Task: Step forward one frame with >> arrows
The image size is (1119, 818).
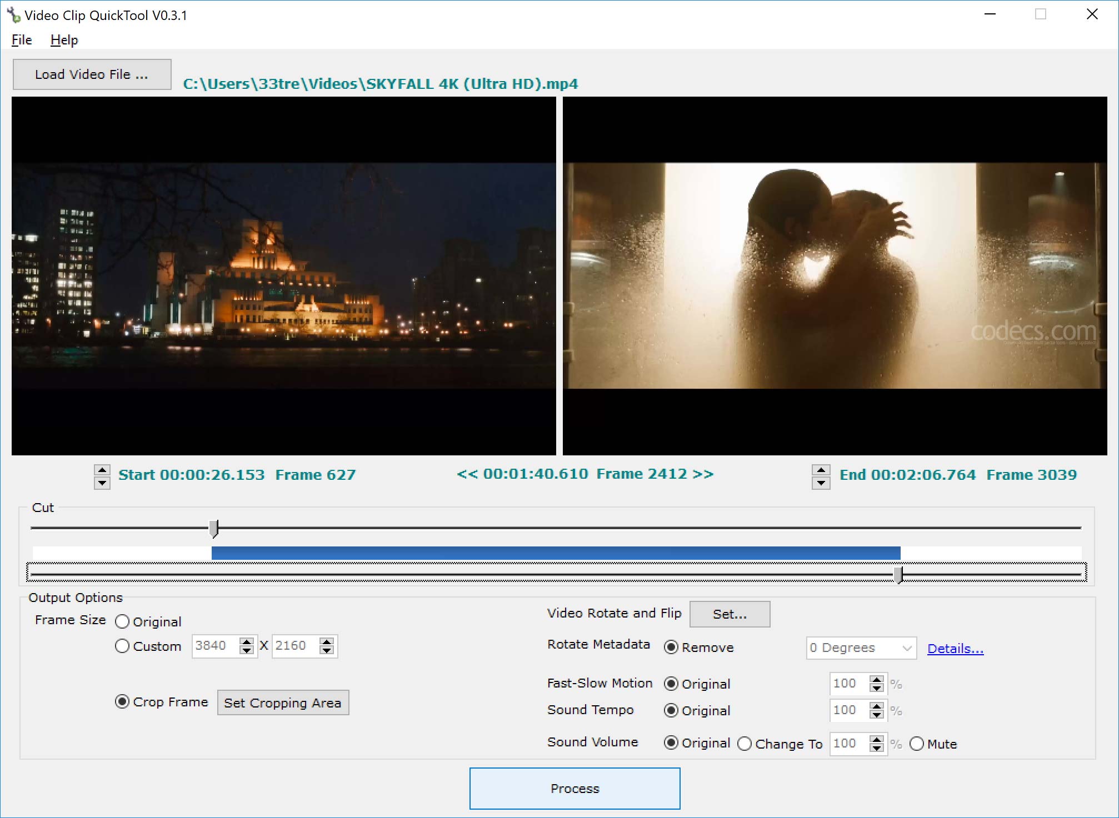Action: coord(703,474)
